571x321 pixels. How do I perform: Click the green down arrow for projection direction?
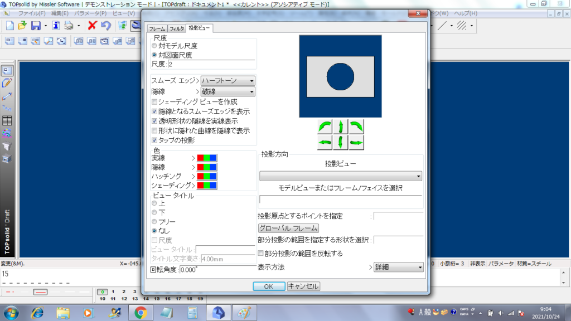341,142
